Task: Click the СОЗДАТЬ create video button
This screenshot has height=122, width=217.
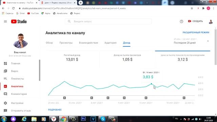Action: [x=195, y=21]
